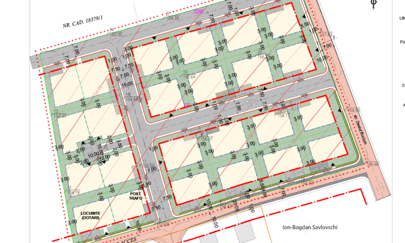Click the north arrow symbol
The image size is (405, 243).
coord(374,5)
